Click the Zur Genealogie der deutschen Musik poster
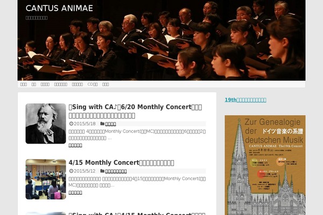The image size is (323, 215). click(x=265, y=165)
